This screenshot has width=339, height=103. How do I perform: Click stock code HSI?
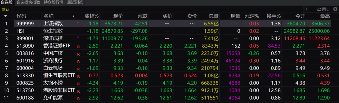[20, 31]
